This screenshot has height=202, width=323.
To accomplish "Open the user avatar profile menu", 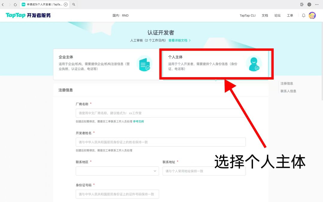I will click(312, 16).
